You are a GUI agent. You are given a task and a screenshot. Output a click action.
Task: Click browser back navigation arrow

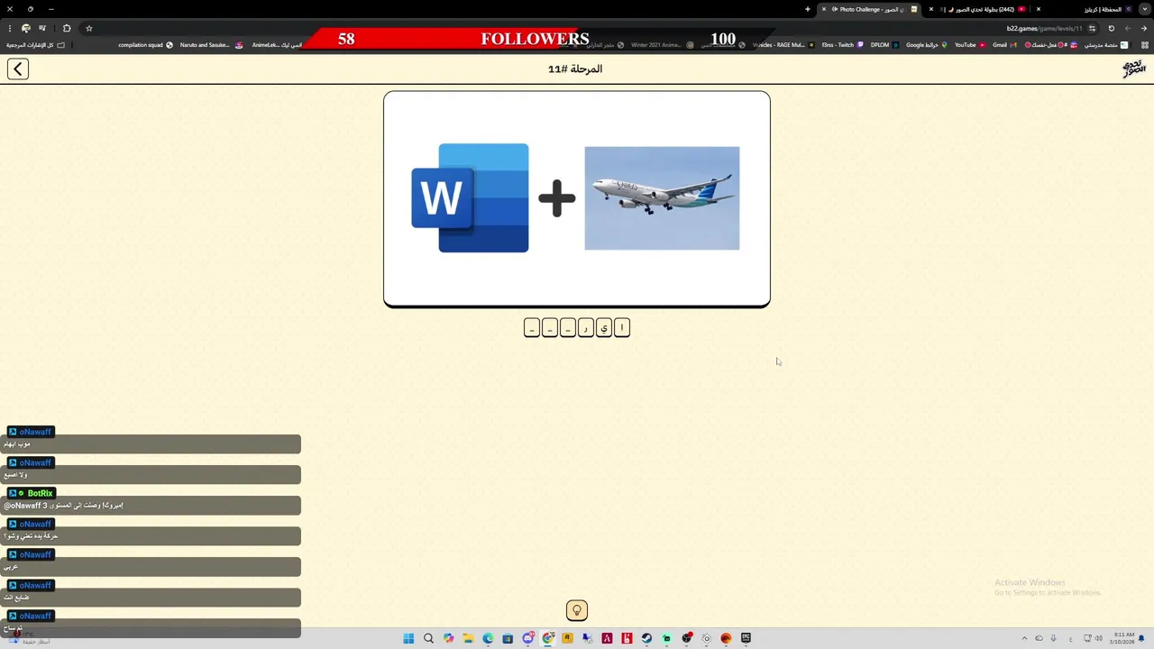(x=1143, y=28)
